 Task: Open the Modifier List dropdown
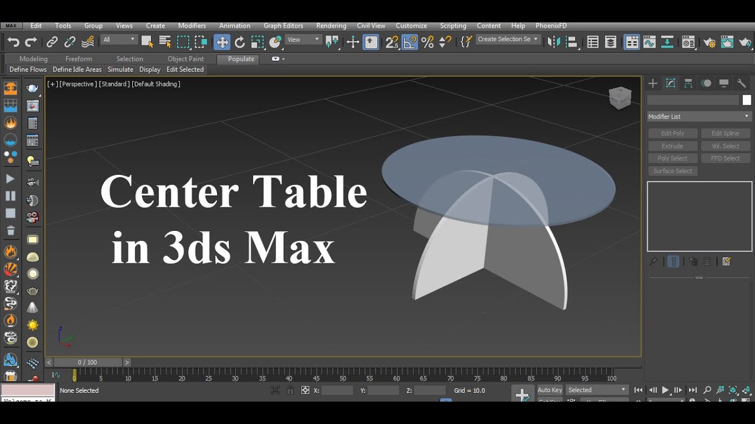(699, 117)
